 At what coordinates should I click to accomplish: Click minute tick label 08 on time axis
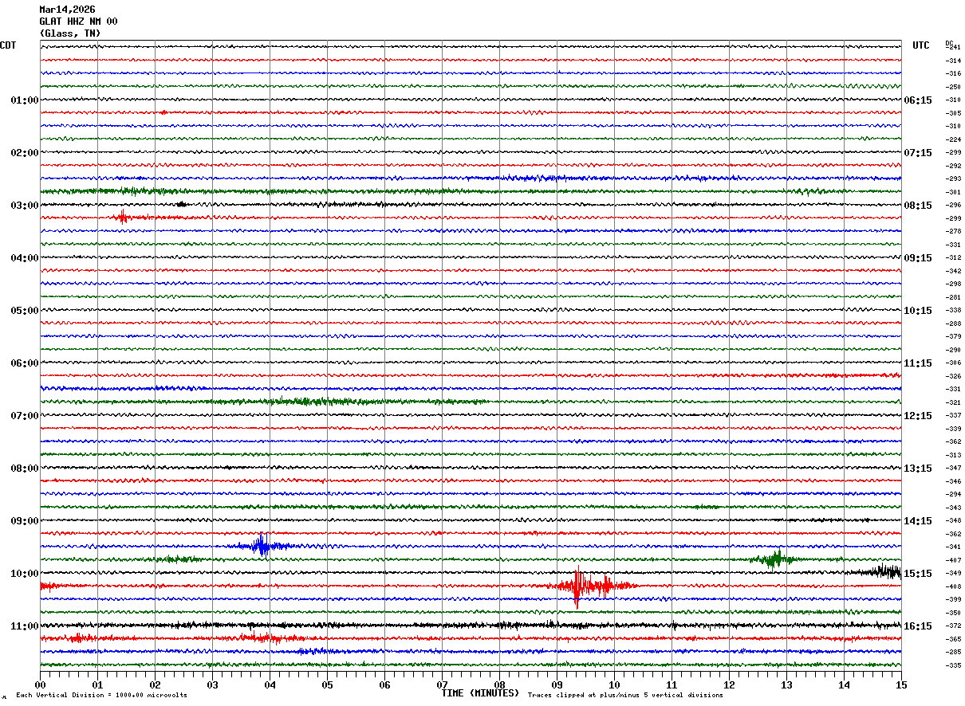click(x=499, y=684)
